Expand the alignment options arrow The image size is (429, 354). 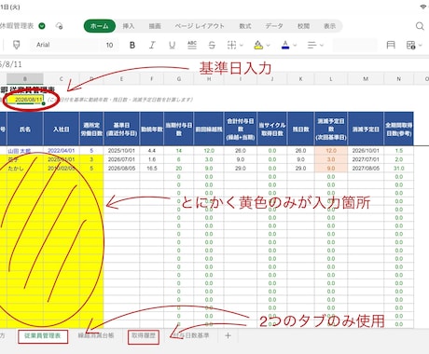322,46
